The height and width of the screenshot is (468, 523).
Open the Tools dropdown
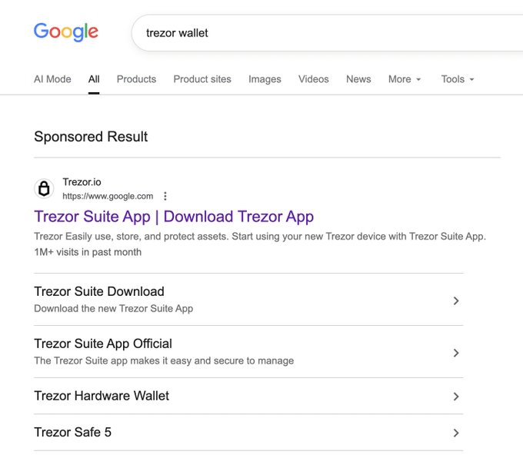coord(458,79)
